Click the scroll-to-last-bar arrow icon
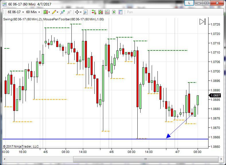 coord(203,21)
